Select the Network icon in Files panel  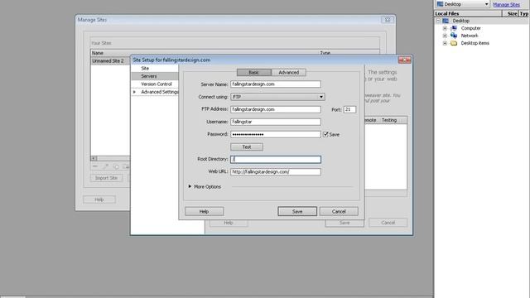point(454,36)
